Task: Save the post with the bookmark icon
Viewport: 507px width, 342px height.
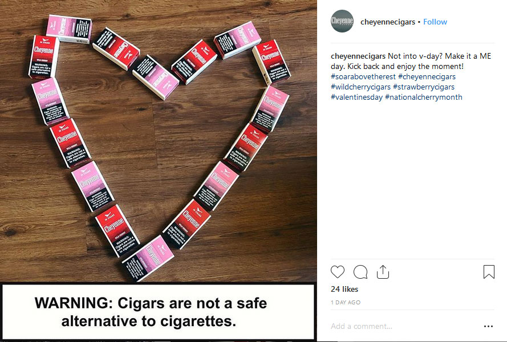Action: (489, 272)
